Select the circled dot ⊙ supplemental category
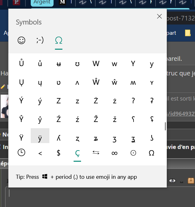The width and height of the screenshot is (195, 207). (133, 153)
